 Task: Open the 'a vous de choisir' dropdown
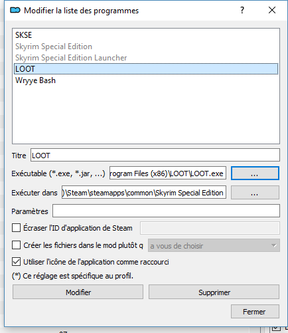(214, 245)
